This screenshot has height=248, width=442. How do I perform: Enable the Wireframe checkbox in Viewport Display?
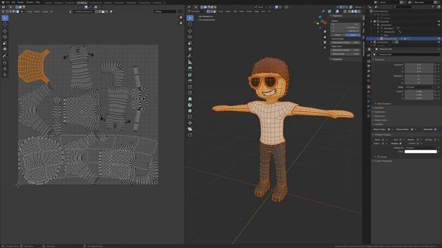click(x=418, y=140)
